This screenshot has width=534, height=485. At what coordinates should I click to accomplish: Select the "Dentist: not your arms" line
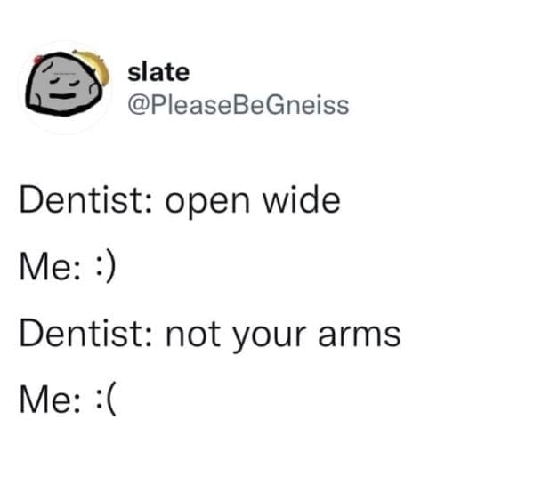210,335
